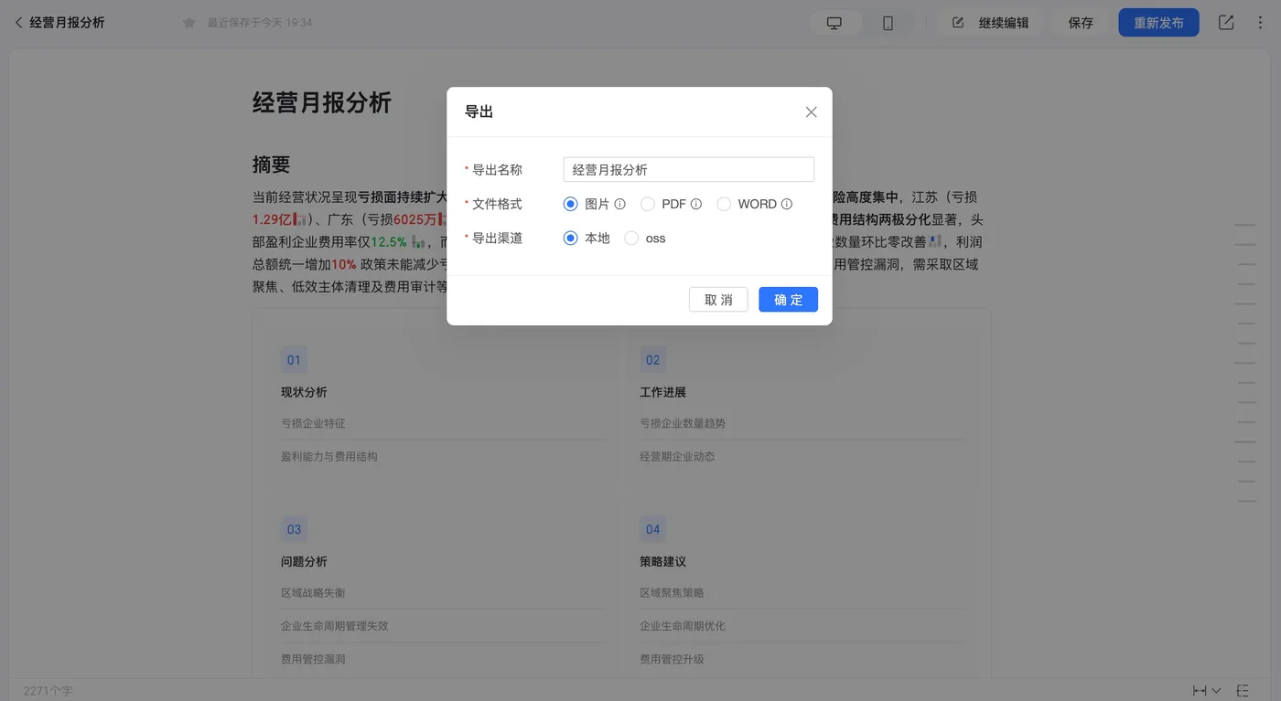
Task: Click the back arrow beside 经营月报分析
Action: 18,23
